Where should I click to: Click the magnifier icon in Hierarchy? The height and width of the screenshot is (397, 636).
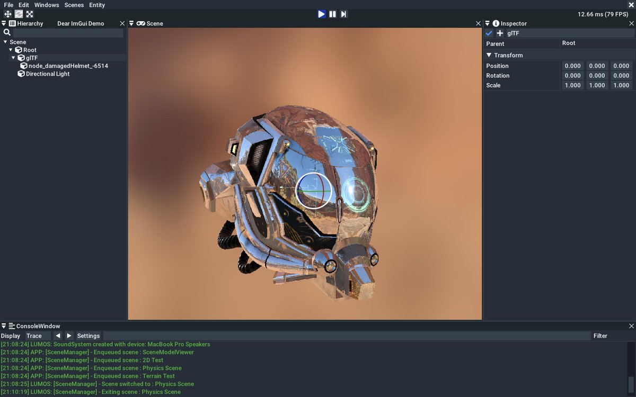click(7, 33)
